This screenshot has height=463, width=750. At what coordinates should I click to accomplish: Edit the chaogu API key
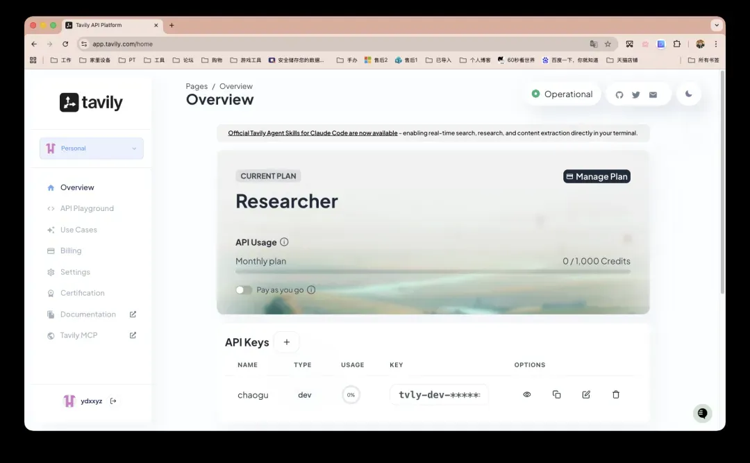[x=586, y=394]
